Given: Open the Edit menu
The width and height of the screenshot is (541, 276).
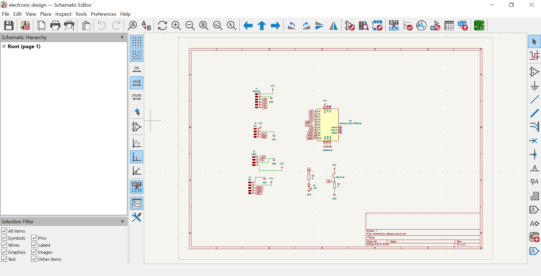Looking at the screenshot, I should [17, 14].
